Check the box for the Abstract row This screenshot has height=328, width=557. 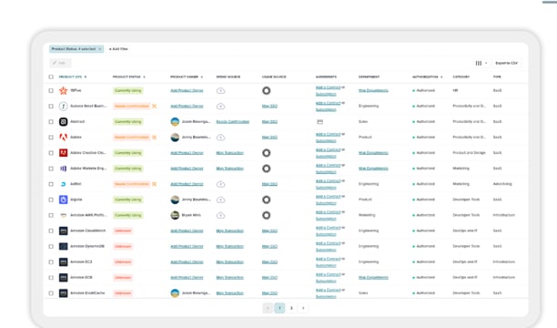[51, 122]
